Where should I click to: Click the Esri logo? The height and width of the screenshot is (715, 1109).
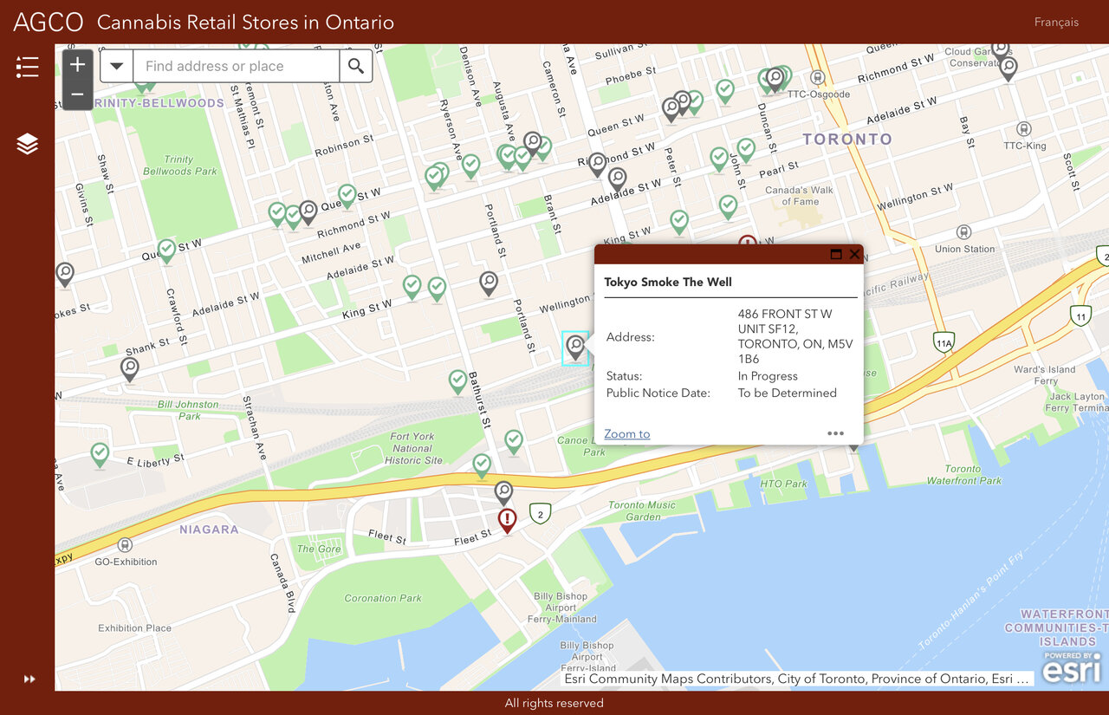point(1071,666)
